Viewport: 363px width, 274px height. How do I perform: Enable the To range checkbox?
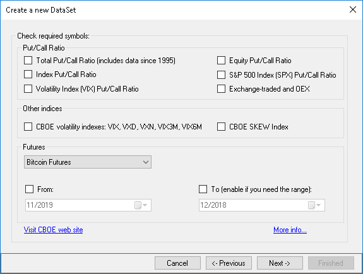pyautogui.click(x=203, y=189)
